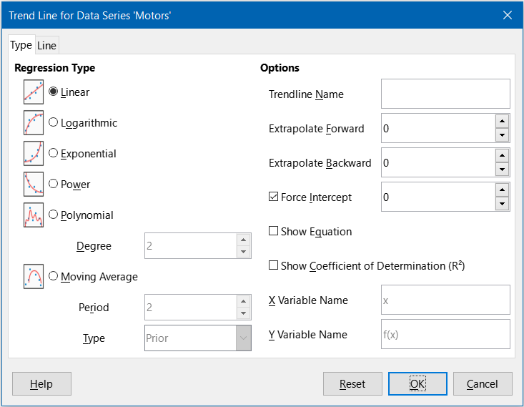Increase the Force Intercept value

click(502, 190)
